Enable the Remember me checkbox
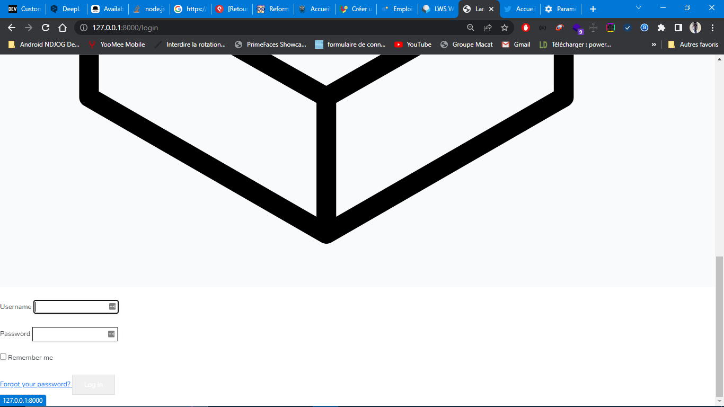 pos(3,356)
